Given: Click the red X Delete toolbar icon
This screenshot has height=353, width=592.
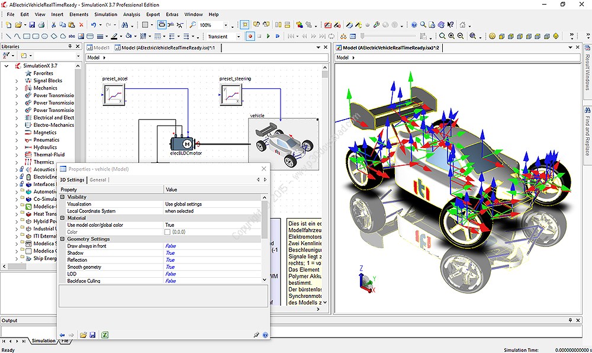Looking at the screenshot, I should (x=81, y=25).
